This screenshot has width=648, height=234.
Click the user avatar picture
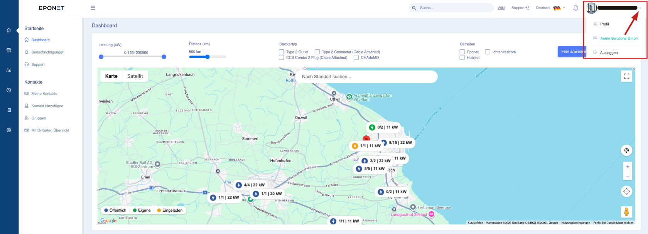click(x=591, y=8)
